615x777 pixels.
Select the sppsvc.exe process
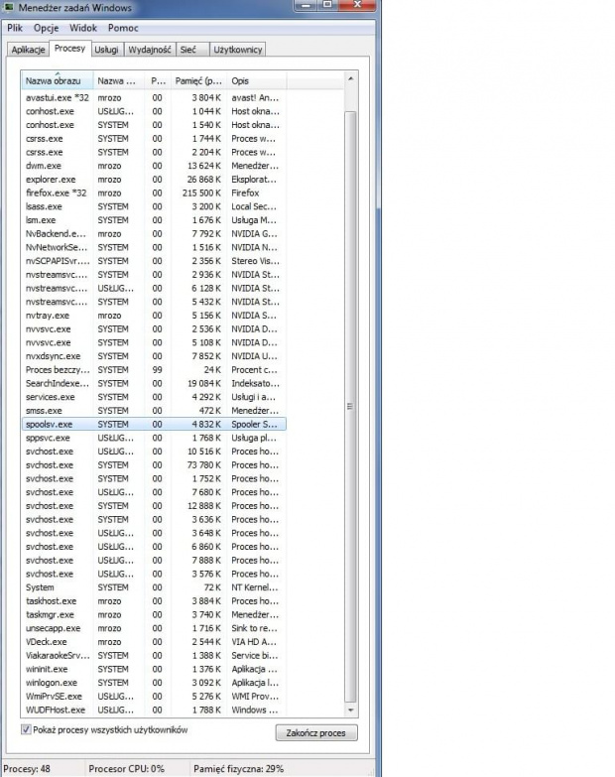154,438
